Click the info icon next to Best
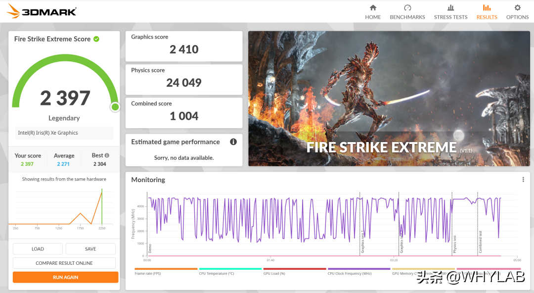 [107, 155]
